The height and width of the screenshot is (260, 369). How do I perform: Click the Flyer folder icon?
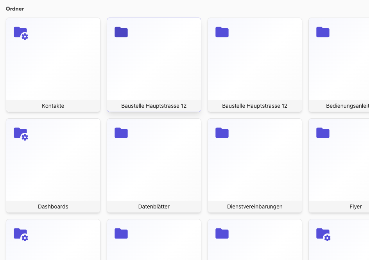(323, 133)
